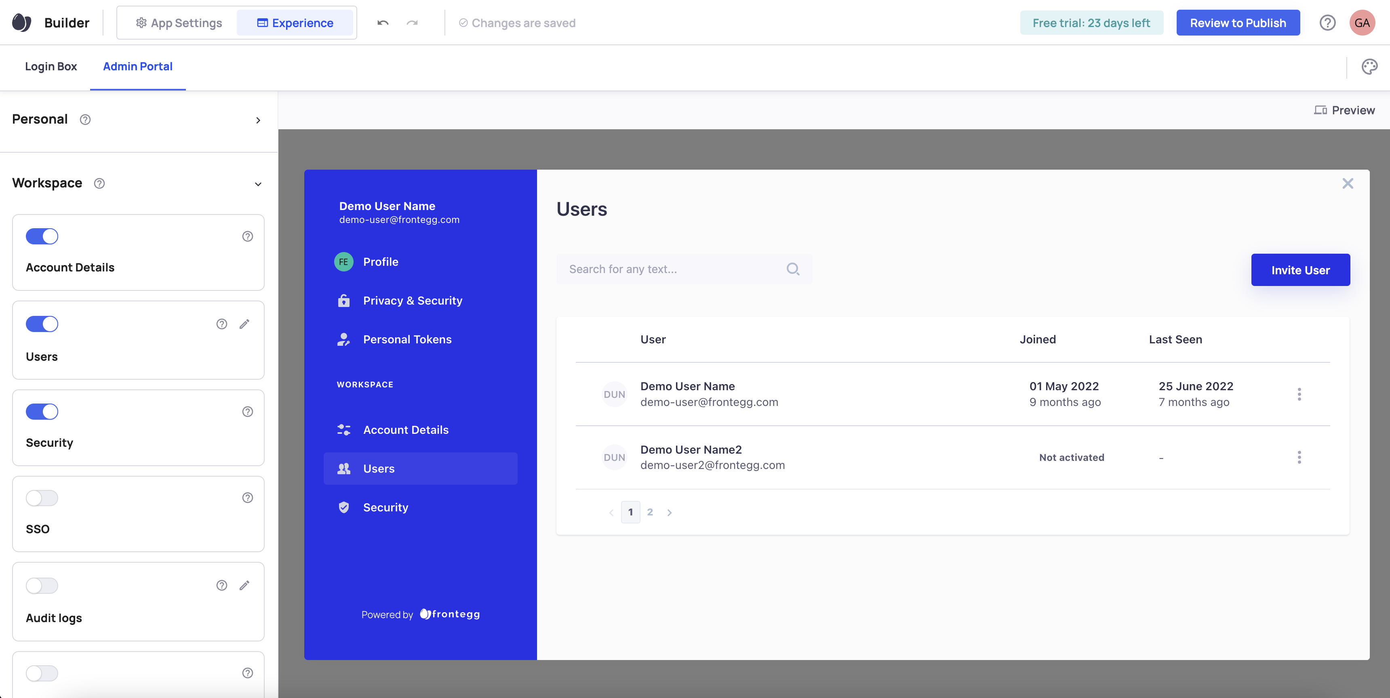Expand the Personal section
The width and height of the screenshot is (1390, 698).
pos(258,120)
